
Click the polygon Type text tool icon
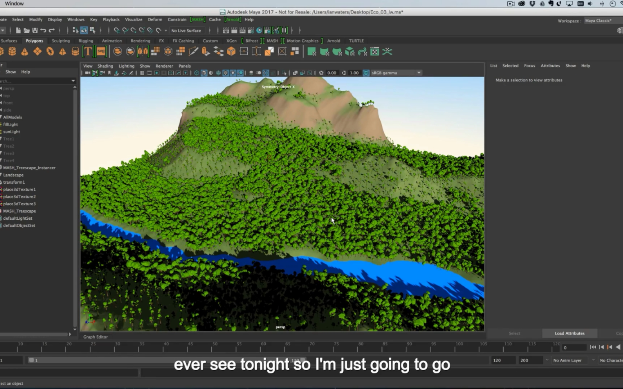click(x=88, y=52)
